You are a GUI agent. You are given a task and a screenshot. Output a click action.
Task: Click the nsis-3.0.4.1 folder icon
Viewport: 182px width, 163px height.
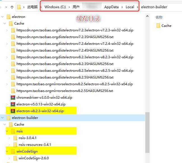point(15,138)
